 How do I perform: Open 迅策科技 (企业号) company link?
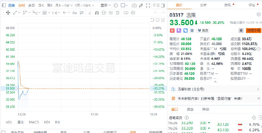point(215,89)
